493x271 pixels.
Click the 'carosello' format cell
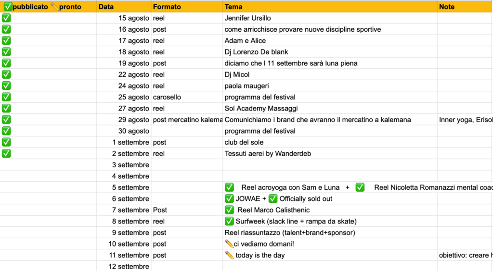[167, 97]
